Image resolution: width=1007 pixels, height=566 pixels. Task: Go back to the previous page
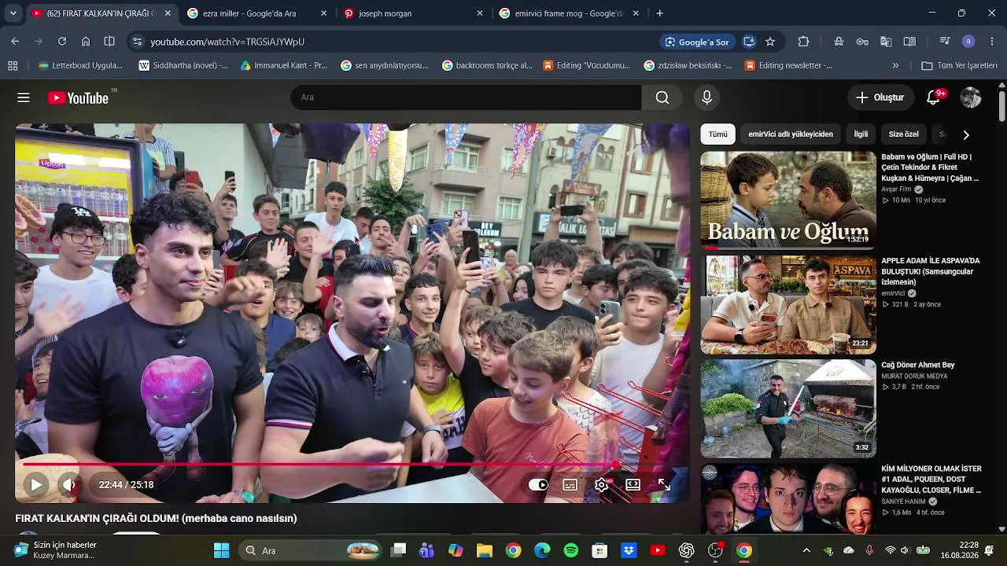pos(15,42)
